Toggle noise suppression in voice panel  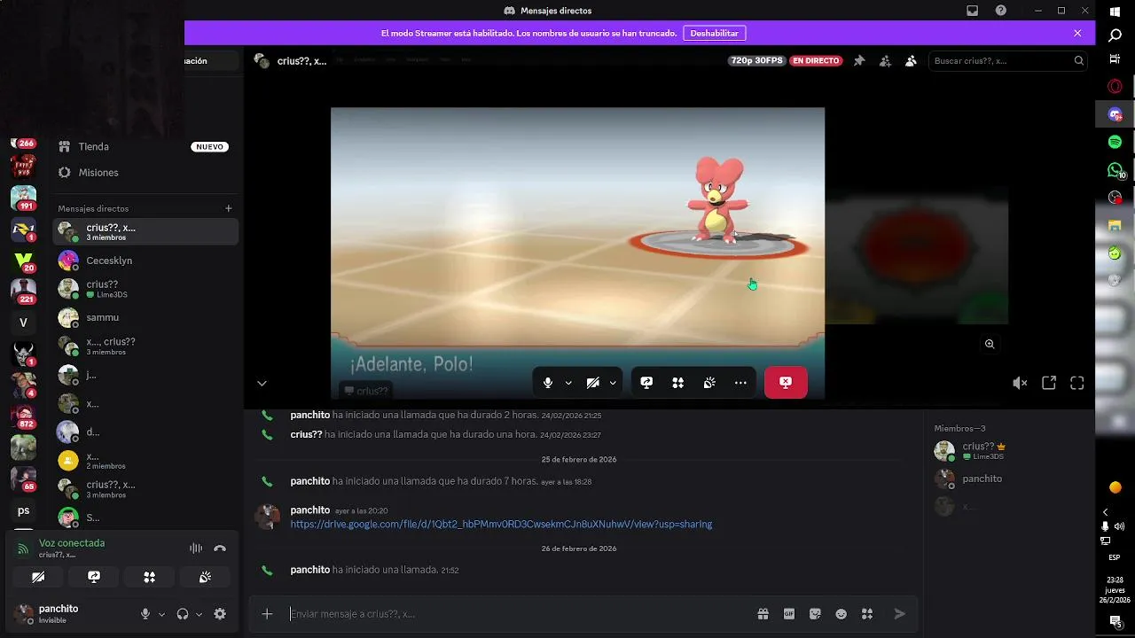[196, 549]
